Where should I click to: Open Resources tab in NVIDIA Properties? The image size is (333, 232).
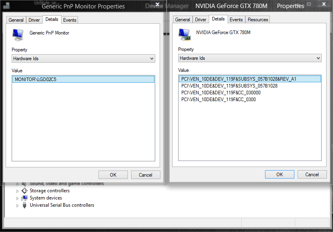tap(258, 20)
